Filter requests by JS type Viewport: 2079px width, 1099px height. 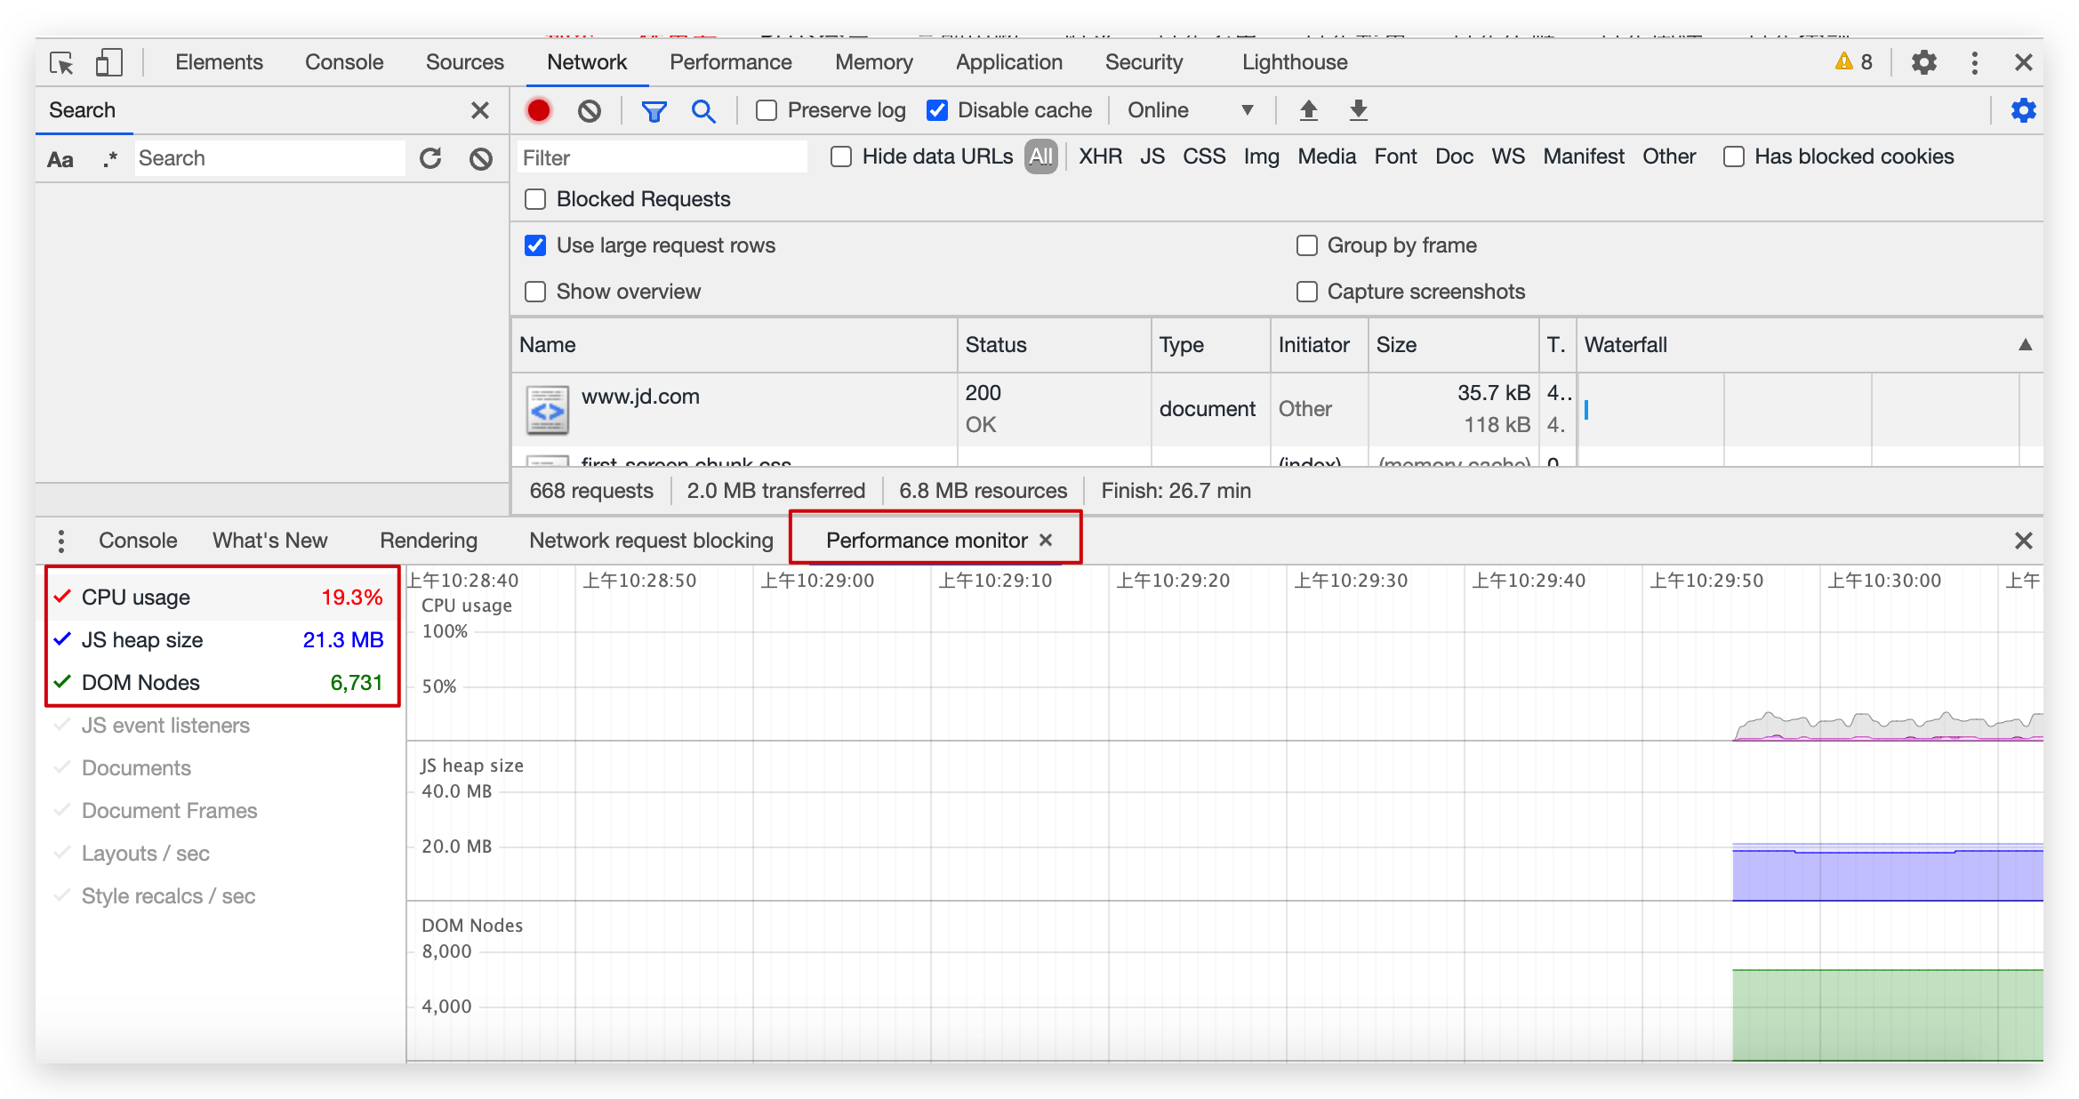tap(1152, 156)
